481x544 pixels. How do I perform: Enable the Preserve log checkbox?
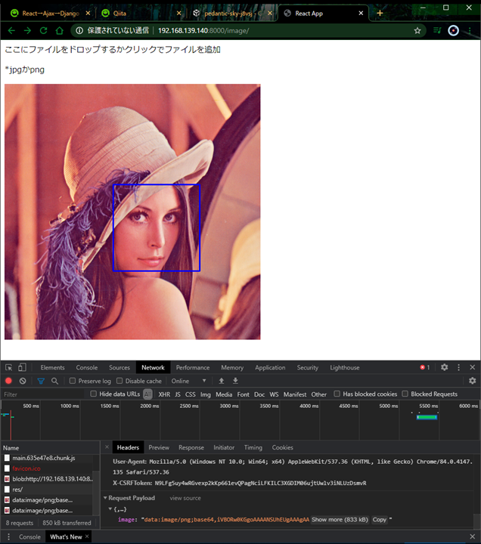(73, 381)
